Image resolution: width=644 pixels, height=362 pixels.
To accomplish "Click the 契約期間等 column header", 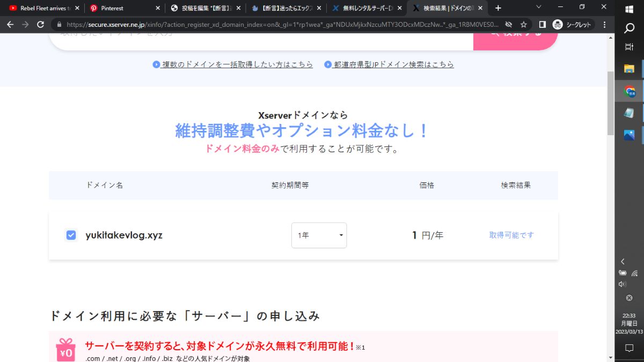I will pyautogui.click(x=290, y=185).
